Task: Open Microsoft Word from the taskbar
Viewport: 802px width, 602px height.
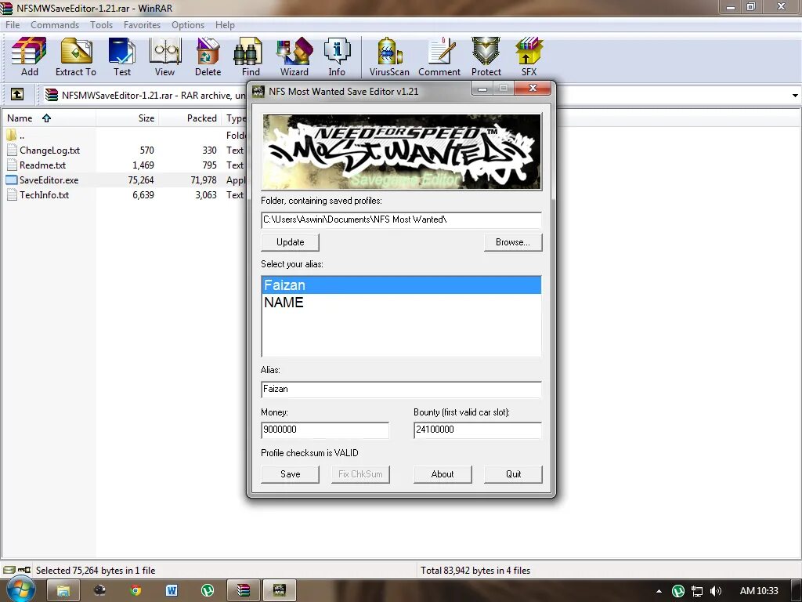Action: click(172, 591)
